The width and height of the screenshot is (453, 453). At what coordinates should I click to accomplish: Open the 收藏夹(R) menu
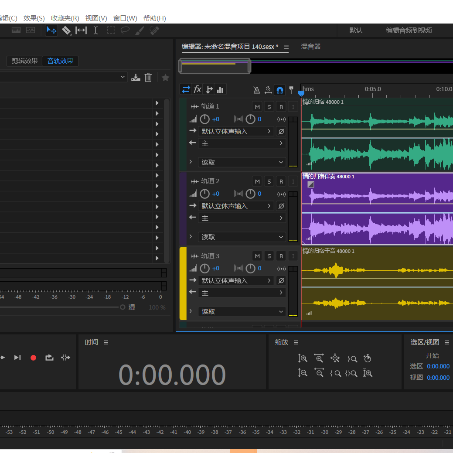(x=65, y=18)
